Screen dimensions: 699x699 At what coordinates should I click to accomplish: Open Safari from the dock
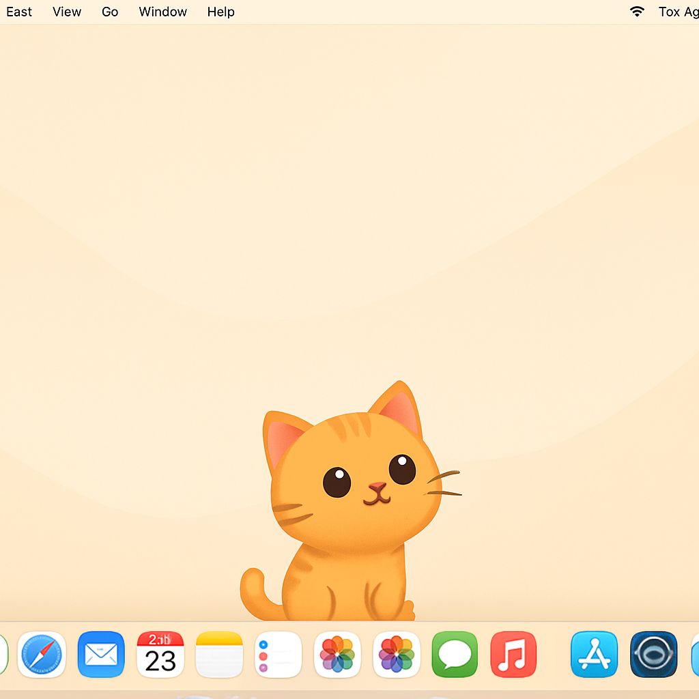[x=42, y=654]
